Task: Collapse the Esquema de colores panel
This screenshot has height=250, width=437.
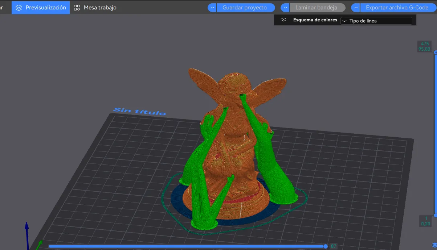Action: click(284, 20)
